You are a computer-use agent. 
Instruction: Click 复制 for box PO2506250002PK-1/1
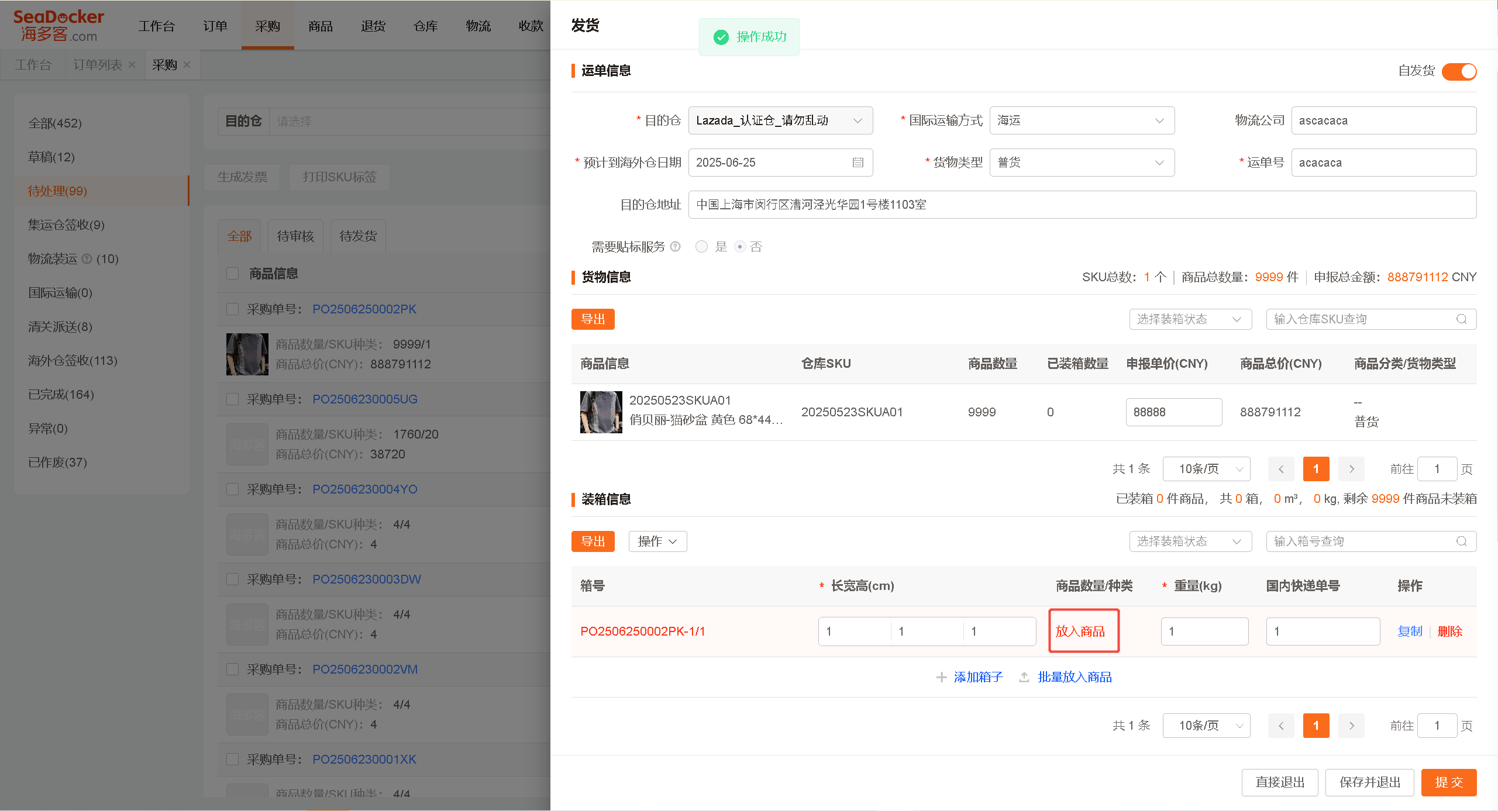pos(1410,631)
